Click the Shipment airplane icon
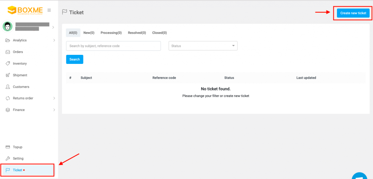373x179 pixels. pos(8,75)
